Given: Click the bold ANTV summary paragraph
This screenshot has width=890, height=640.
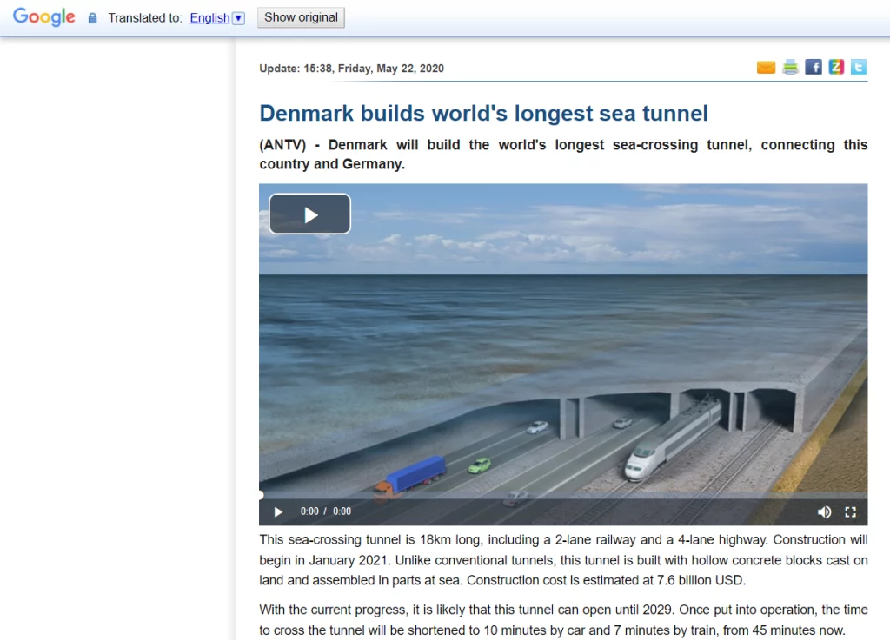Looking at the screenshot, I should pos(563,154).
